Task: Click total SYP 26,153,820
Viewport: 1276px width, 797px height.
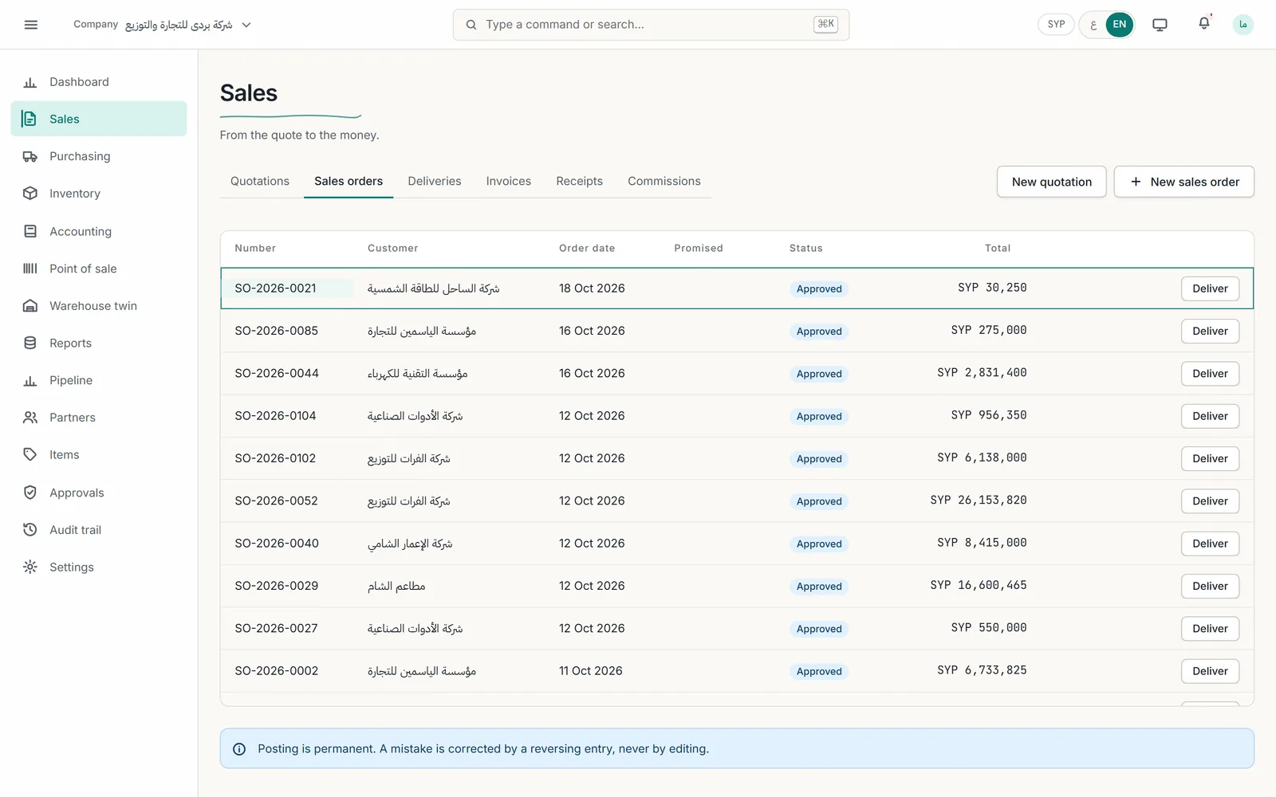Action: (979, 501)
